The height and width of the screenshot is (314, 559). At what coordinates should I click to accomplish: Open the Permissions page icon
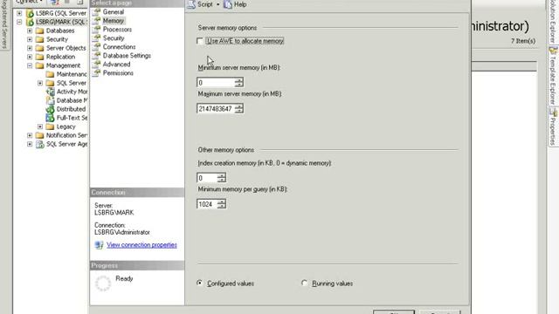click(x=96, y=73)
